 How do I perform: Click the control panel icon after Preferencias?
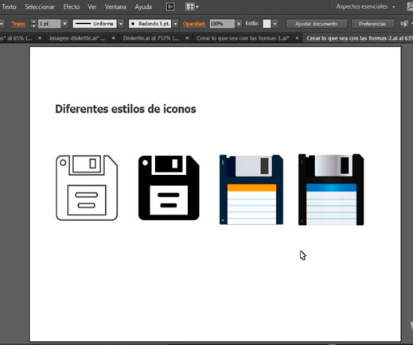(x=404, y=24)
